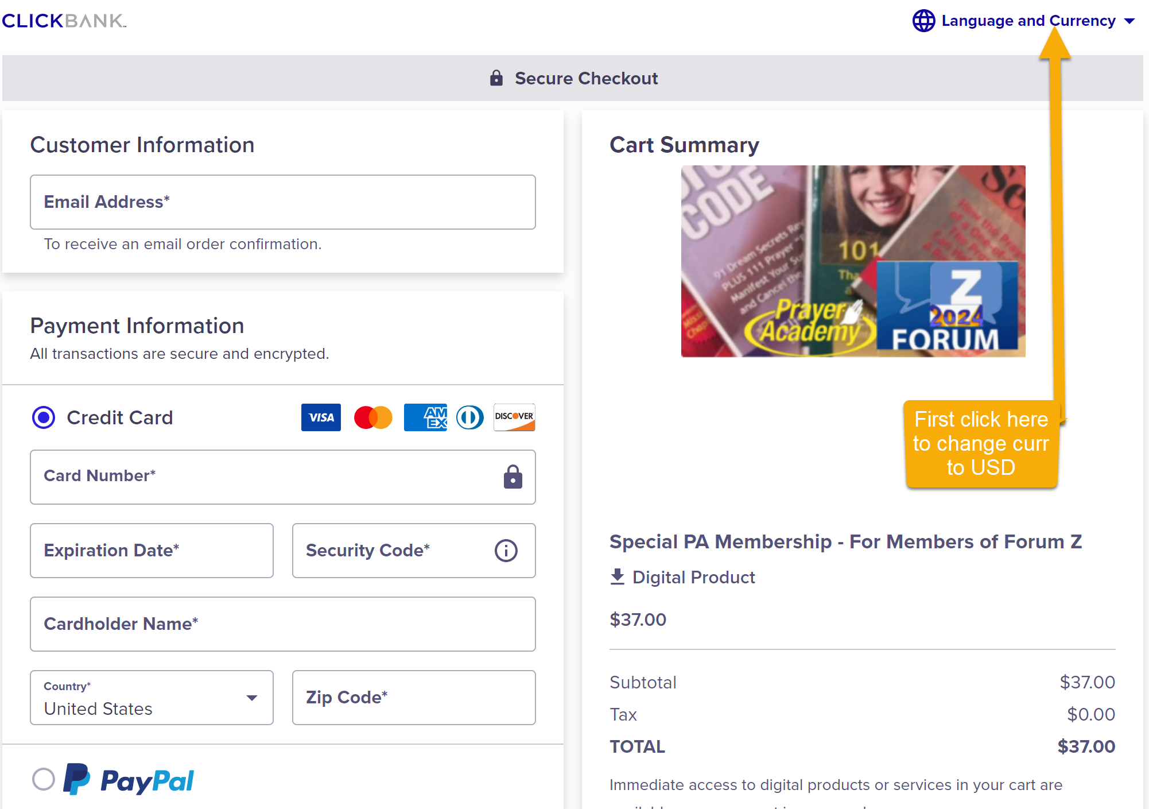
Task: Click the Prayer Academy product image
Action: coord(853,261)
